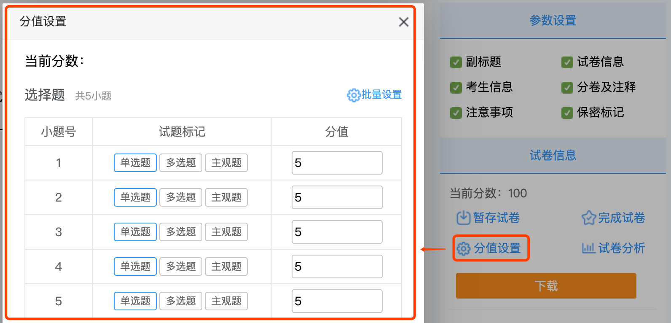The height and width of the screenshot is (323, 671).
Task: Uncheck the 注意事项 option
Action: 456,113
